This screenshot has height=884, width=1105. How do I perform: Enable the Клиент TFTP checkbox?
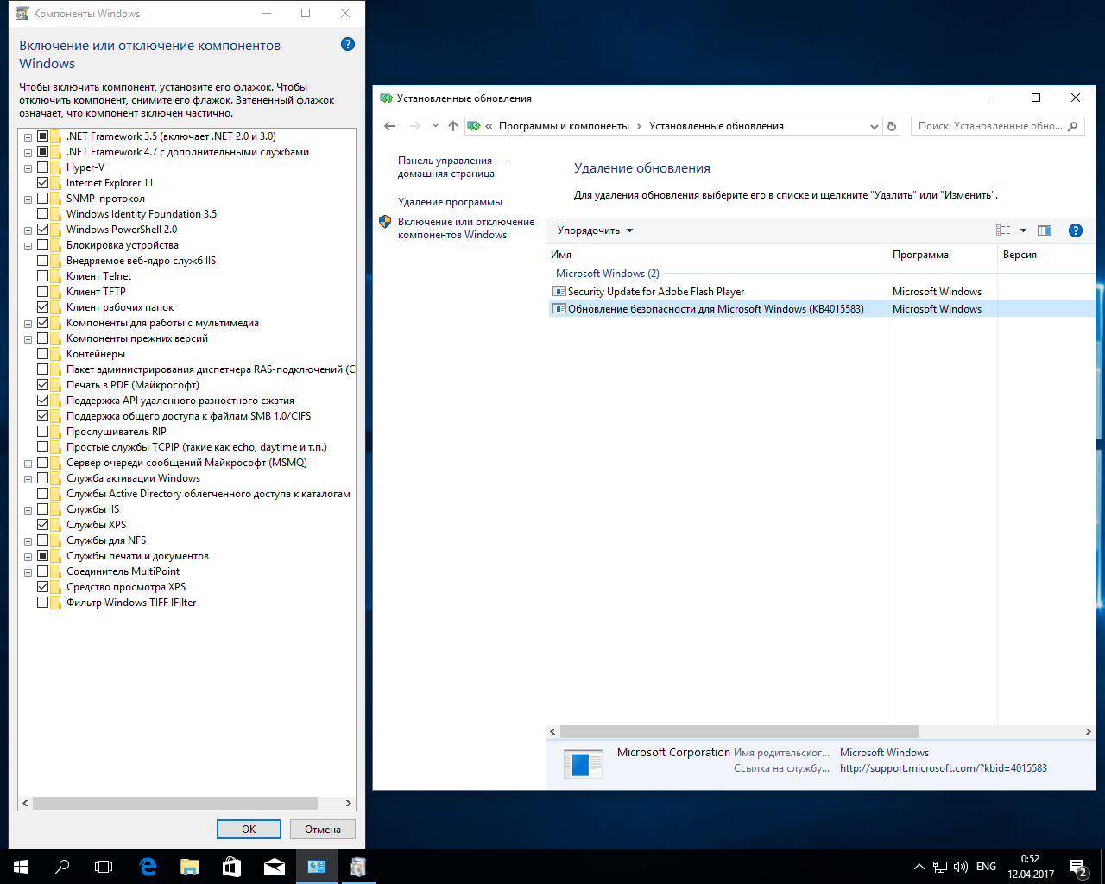point(42,292)
